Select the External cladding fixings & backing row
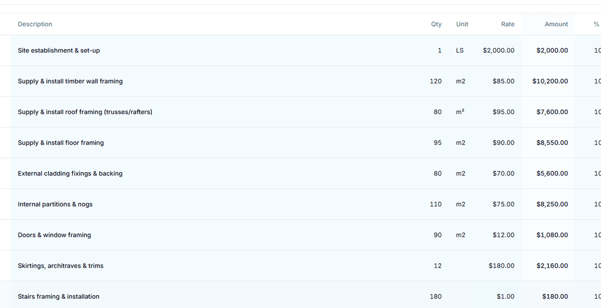Viewport: 601px width, 308px height. (70, 173)
